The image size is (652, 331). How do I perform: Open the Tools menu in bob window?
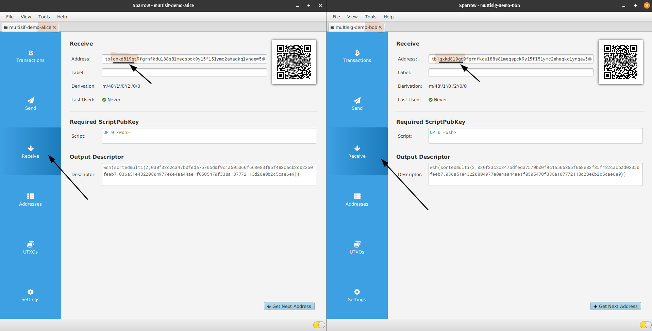(371, 17)
